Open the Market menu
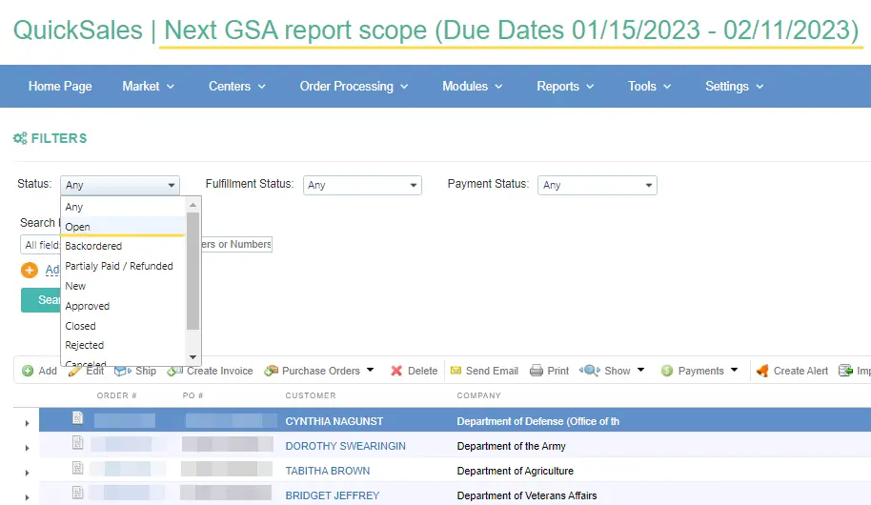The height and width of the screenshot is (505, 871). [x=149, y=86]
